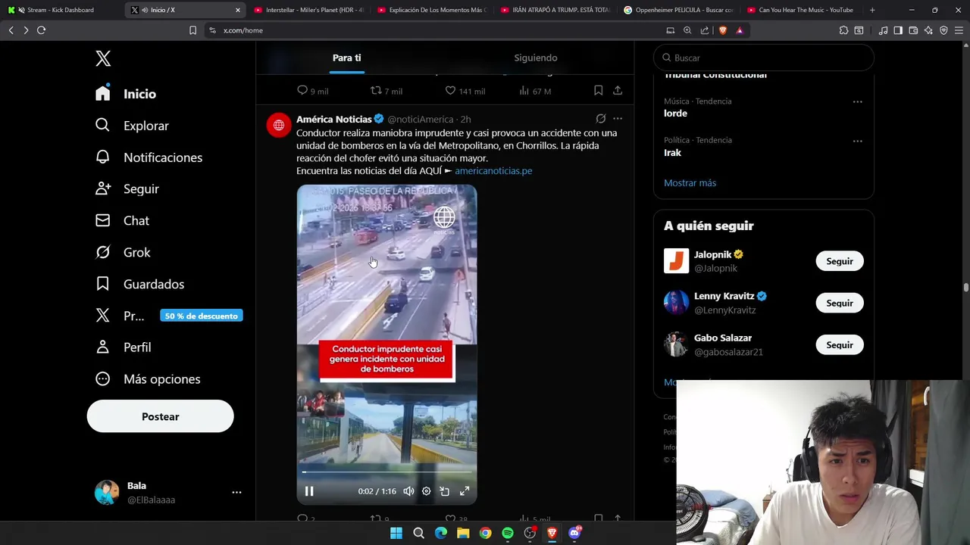The image size is (970, 545).
Task: Open Lenny Kravitz profile
Action: point(724,297)
